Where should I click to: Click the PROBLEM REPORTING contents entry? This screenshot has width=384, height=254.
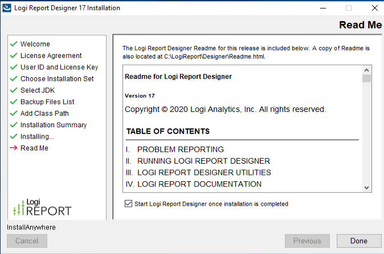pos(180,149)
